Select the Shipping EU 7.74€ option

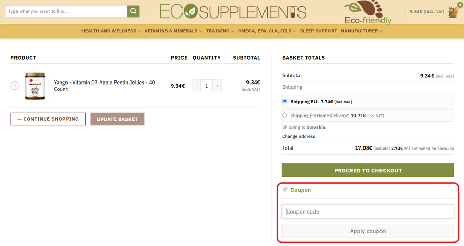point(285,102)
